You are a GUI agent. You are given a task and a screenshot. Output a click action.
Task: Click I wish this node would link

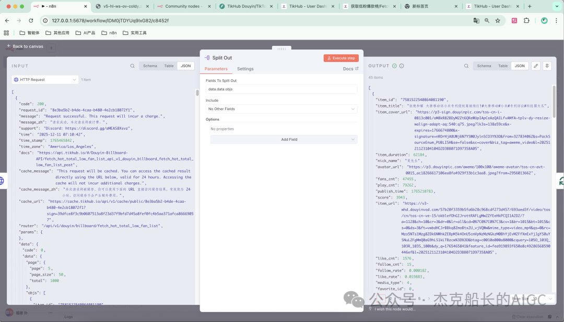[395, 309]
